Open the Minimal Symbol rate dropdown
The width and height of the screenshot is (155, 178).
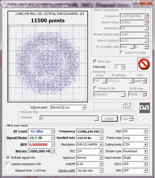pos(146,34)
